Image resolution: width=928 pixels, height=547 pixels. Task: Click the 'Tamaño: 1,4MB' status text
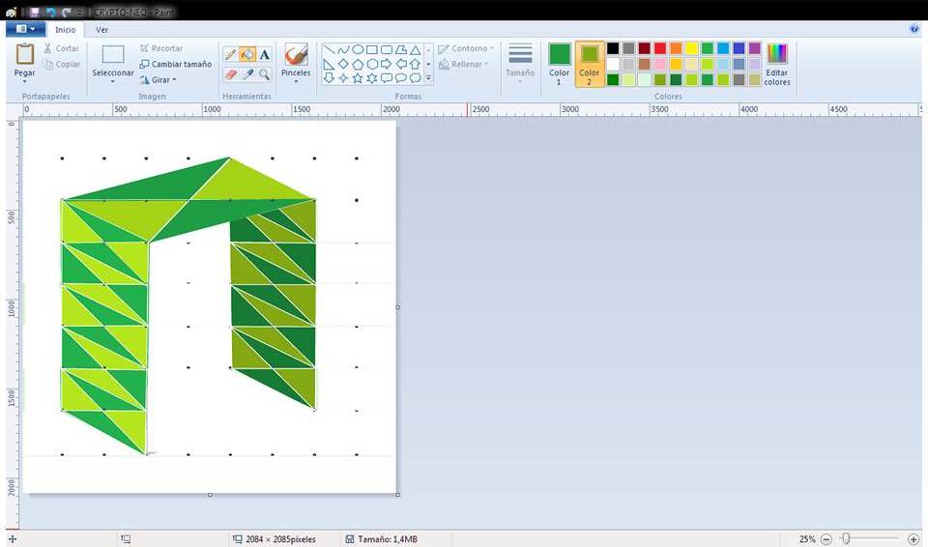387,539
